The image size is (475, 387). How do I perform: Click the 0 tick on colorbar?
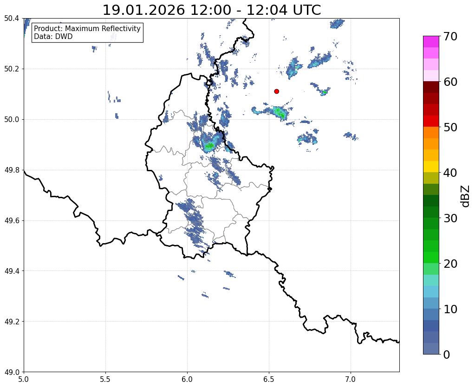click(x=447, y=355)
